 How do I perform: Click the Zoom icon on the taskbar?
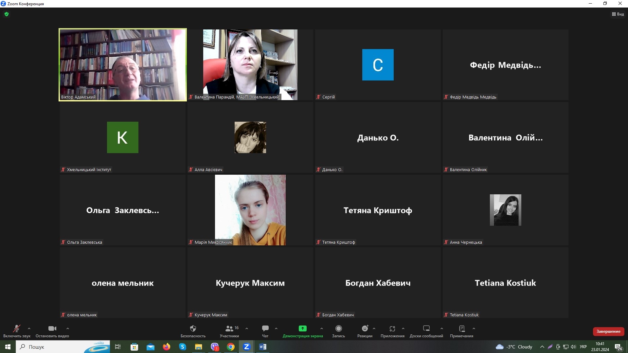point(247,347)
